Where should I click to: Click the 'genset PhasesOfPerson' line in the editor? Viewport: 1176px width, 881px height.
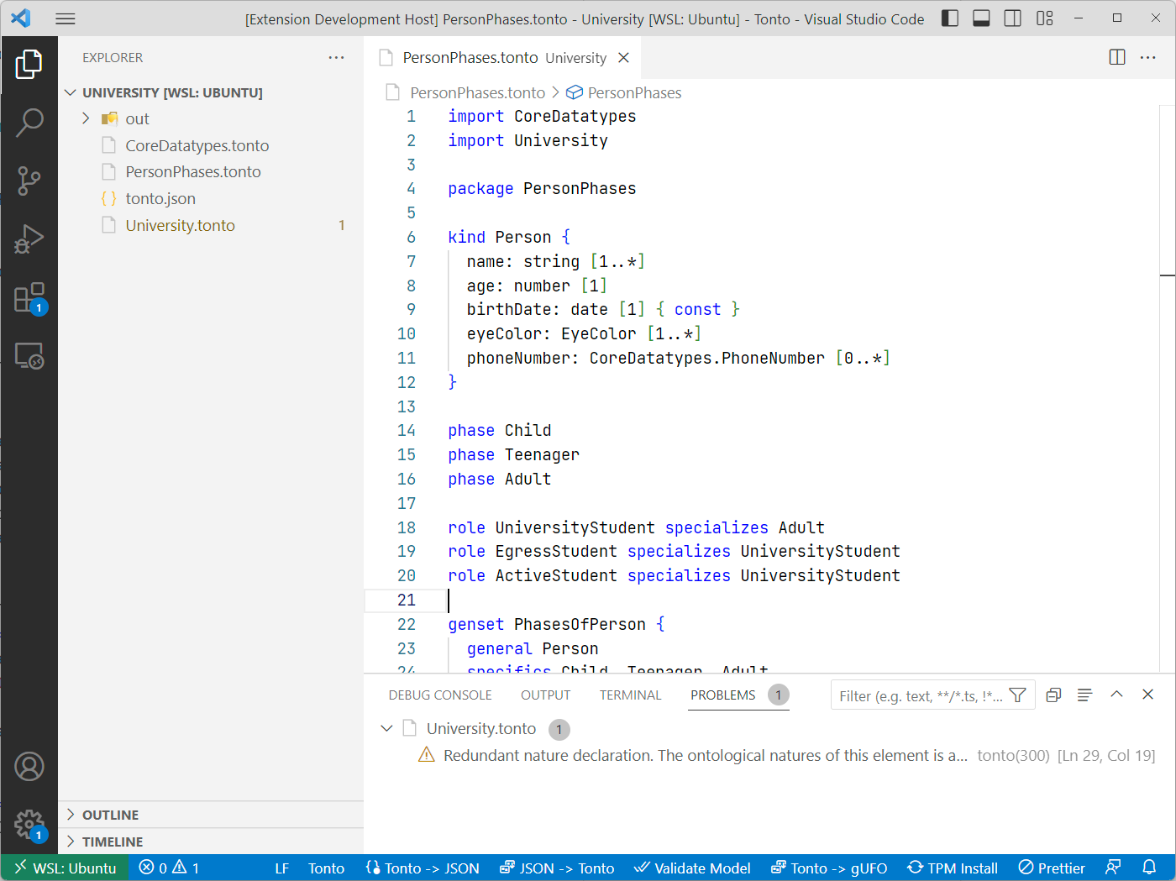pos(556,624)
